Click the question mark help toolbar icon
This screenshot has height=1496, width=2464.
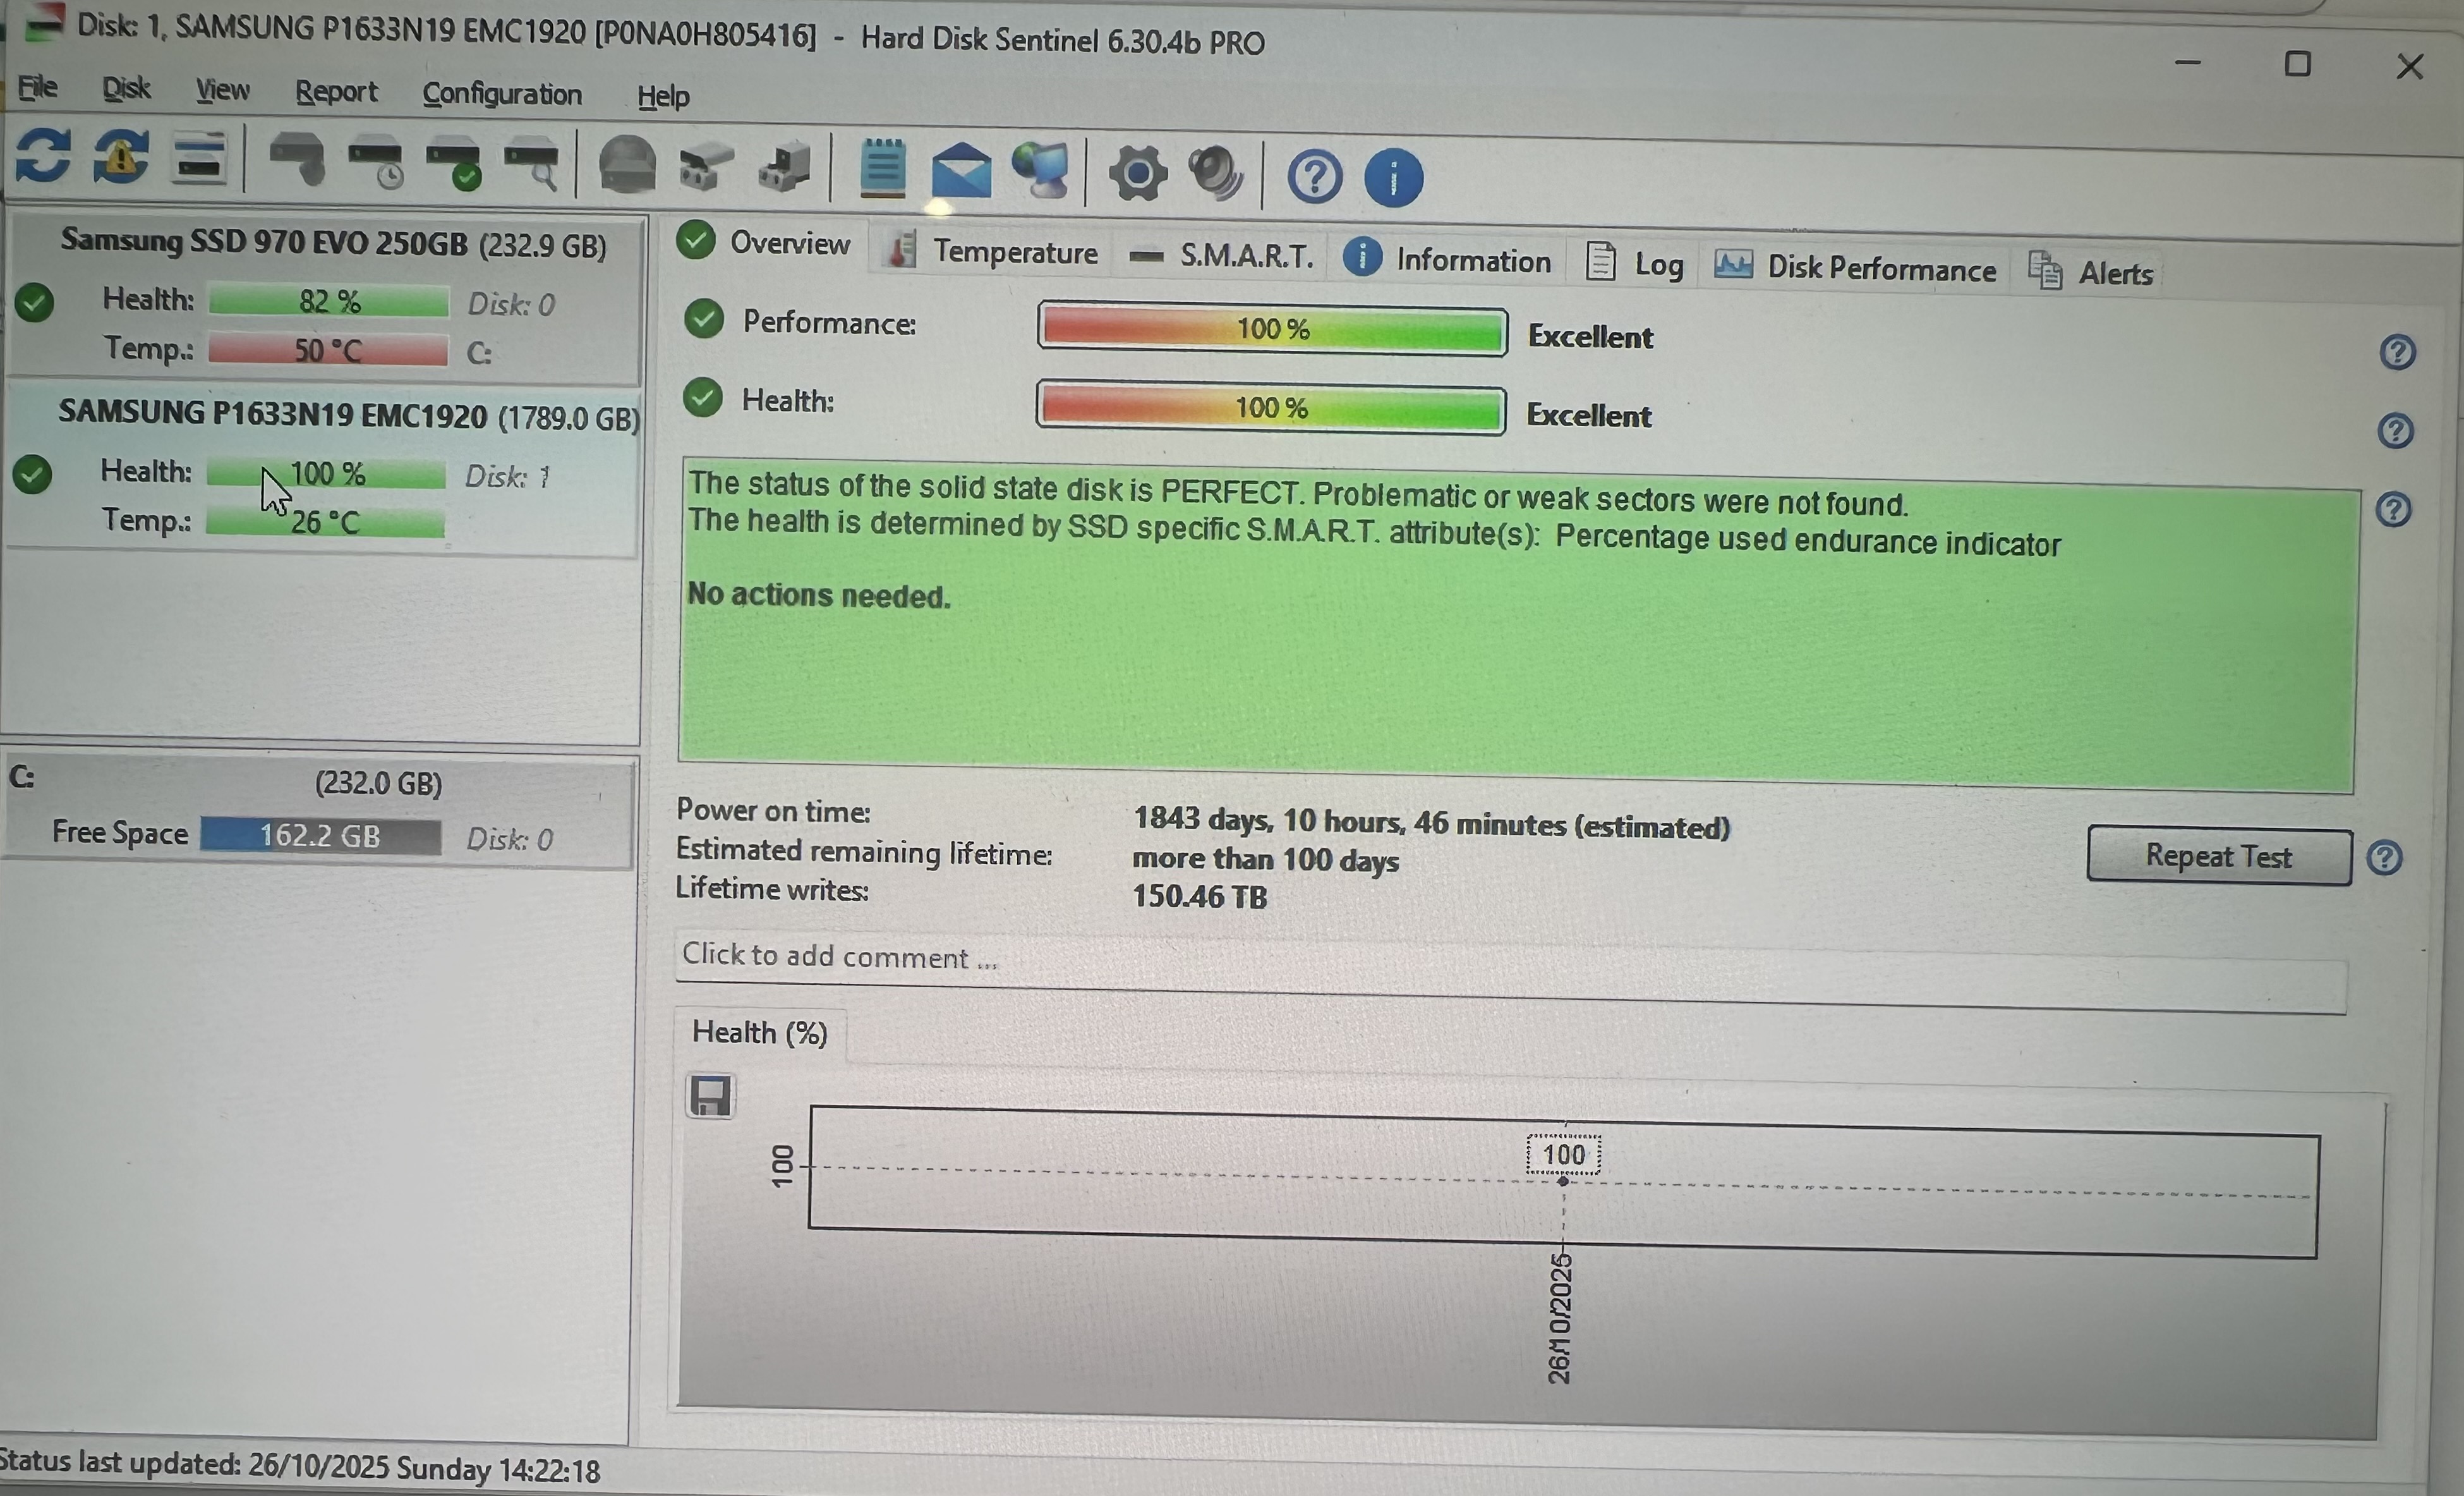pos(1314,177)
